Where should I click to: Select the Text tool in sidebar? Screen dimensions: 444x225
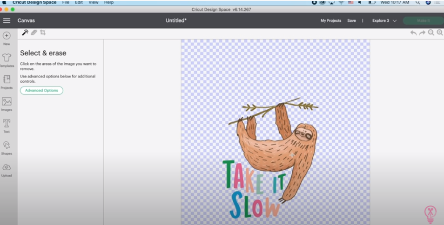(x=7, y=124)
